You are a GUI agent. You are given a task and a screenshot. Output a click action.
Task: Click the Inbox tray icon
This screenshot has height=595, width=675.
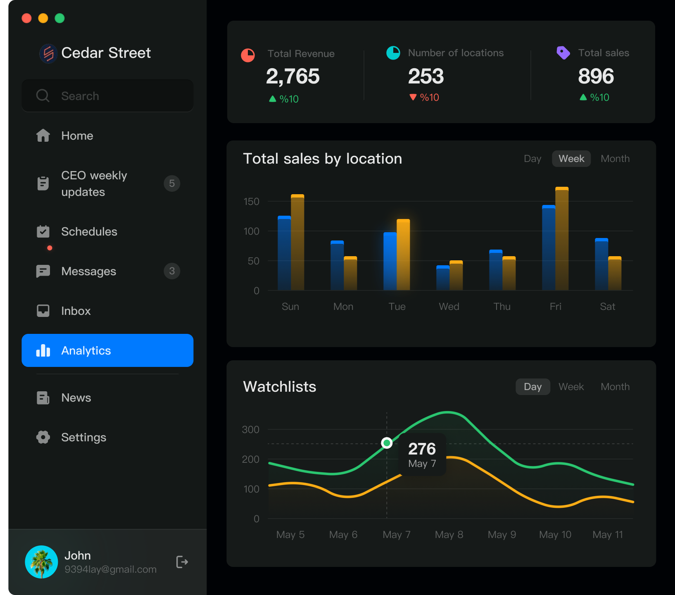point(43,311)
